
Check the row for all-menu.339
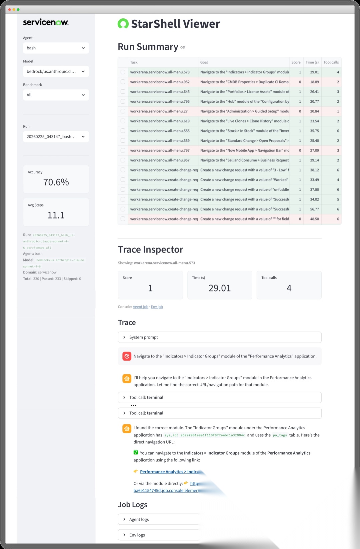[123, 140]
